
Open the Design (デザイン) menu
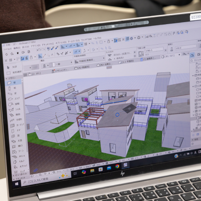click(x=35, y=45)
